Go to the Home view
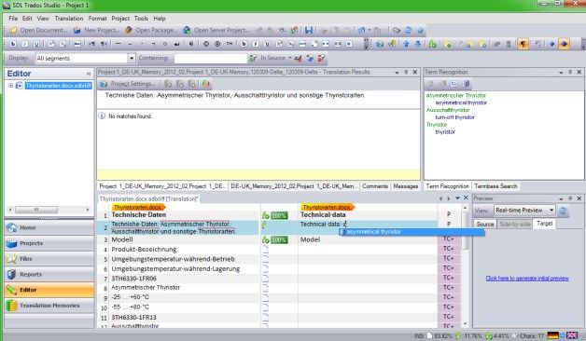The height and width of the screenshot is (341, 586). click(x=49, y=227)
